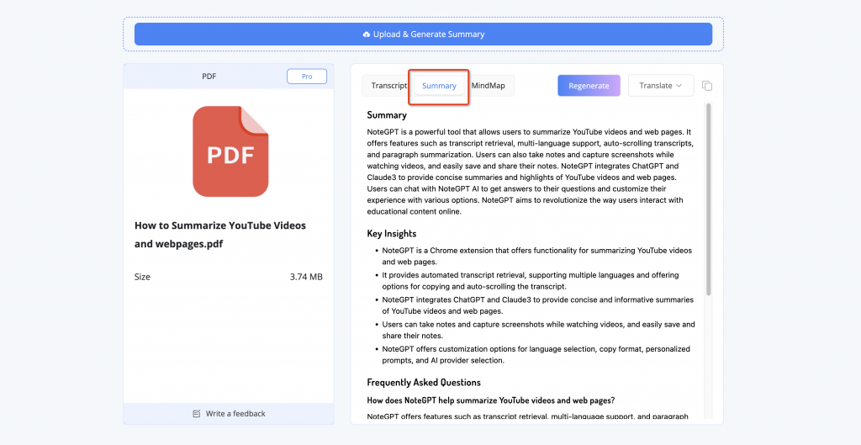
Task: Select the Summary tab
Action: pyautogui.click(x=439, y=86)
